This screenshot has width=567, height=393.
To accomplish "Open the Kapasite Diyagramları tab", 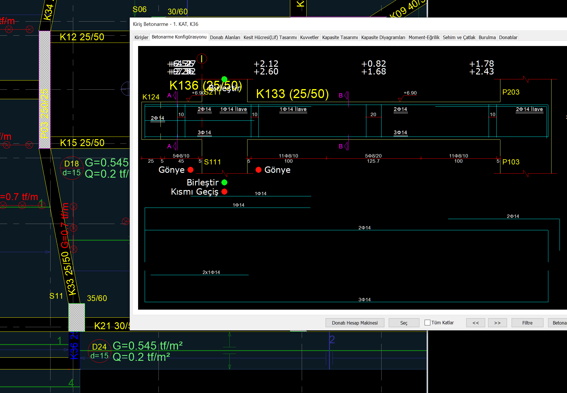I will [x=383, y=37].
